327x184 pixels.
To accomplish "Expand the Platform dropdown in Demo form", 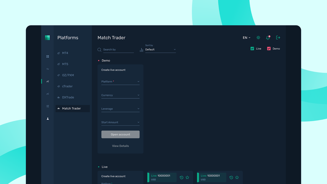I will [x=120, y=82].
